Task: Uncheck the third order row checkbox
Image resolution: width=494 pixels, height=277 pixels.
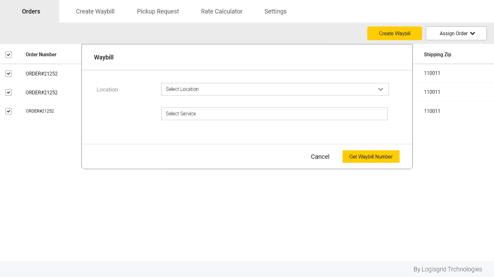Action: click(9, 111)
